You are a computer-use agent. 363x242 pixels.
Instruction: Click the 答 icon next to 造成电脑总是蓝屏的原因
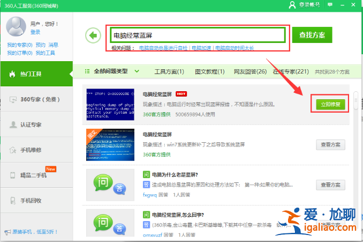pyautogui.click(x=146, y=185)
